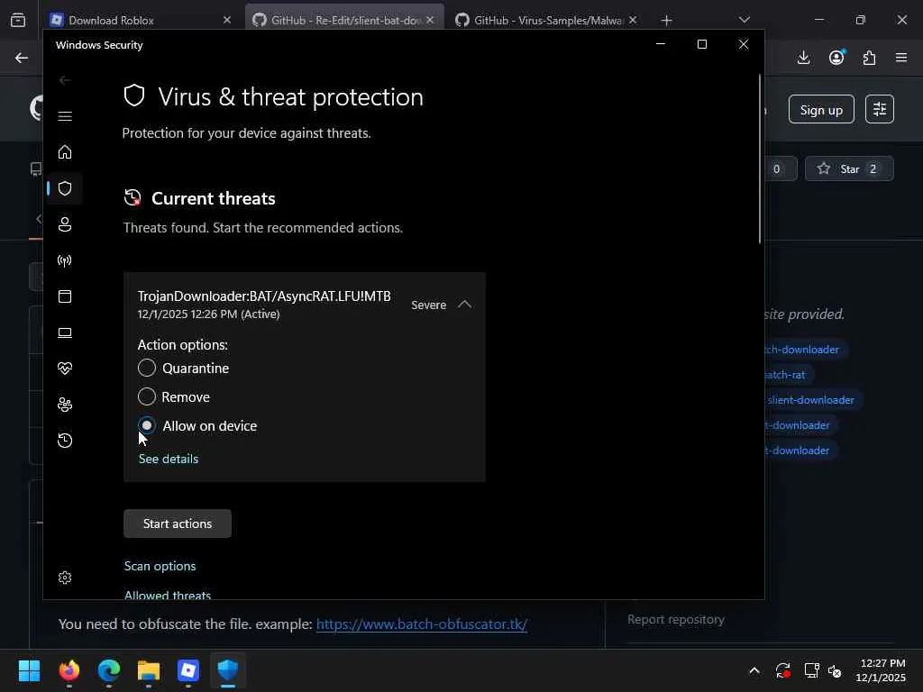Screen dimensions: 923x692
Task: Open batch-obfuscator.tk link on the GitHub page
Action: tap(422, 624)
